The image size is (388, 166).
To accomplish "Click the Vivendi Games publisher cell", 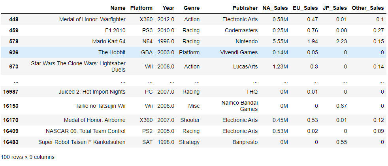I will click(239, 52).
